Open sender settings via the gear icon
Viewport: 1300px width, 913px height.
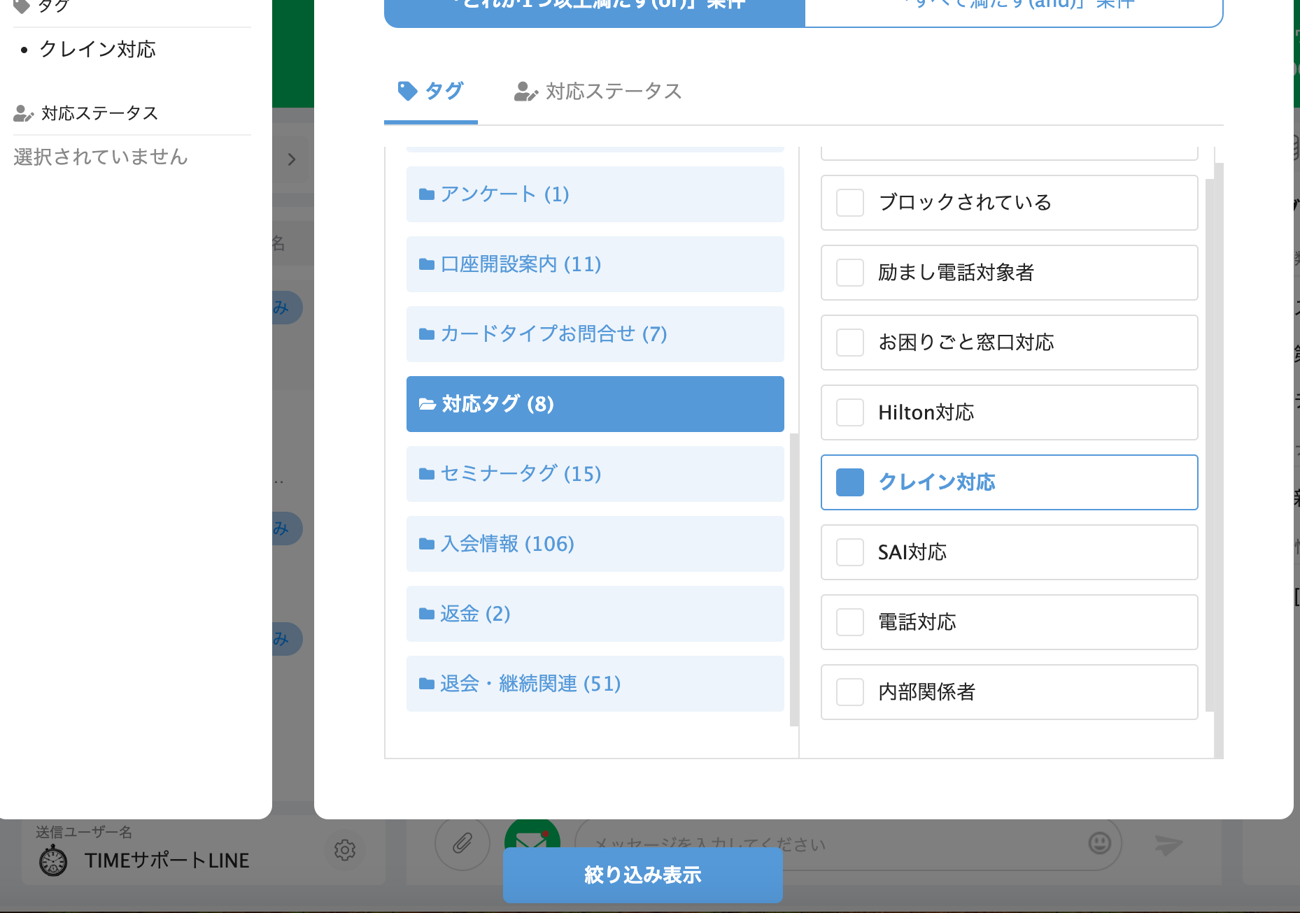(345, 850)
